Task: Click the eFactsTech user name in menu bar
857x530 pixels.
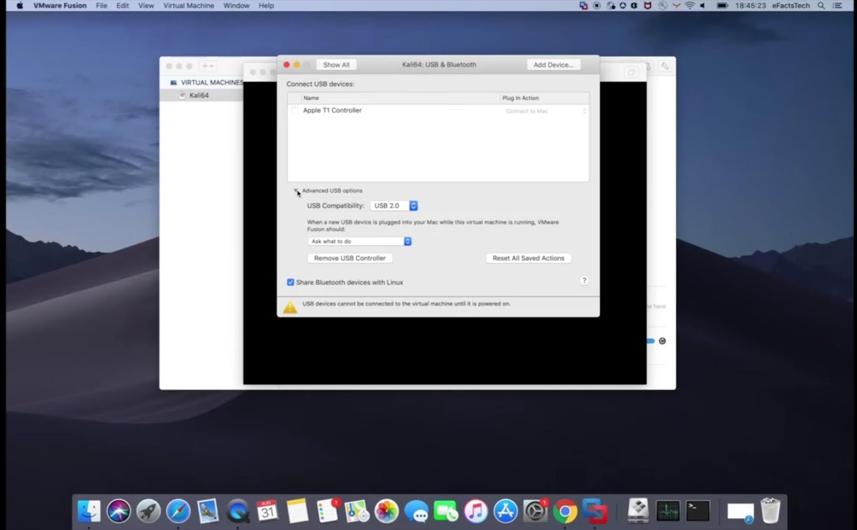Action: tap(791, 6)
